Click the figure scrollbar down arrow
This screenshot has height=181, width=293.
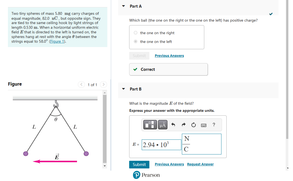coord(105,166)
